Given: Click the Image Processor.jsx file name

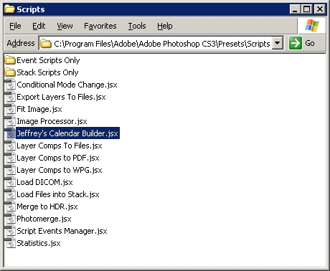Looking at the screenshot, I should tap(52, 121).
